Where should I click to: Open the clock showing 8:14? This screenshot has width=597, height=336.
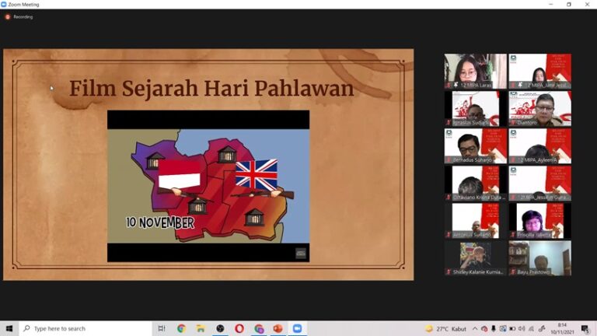pyautogui.click(x=561, y=329)
